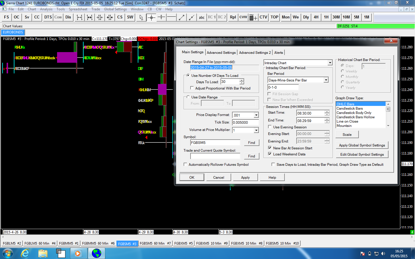The width and height of the screenshot is (415, 259).
Task: Open the Price Display Format dropdown
Action: (x=256, y=115)
